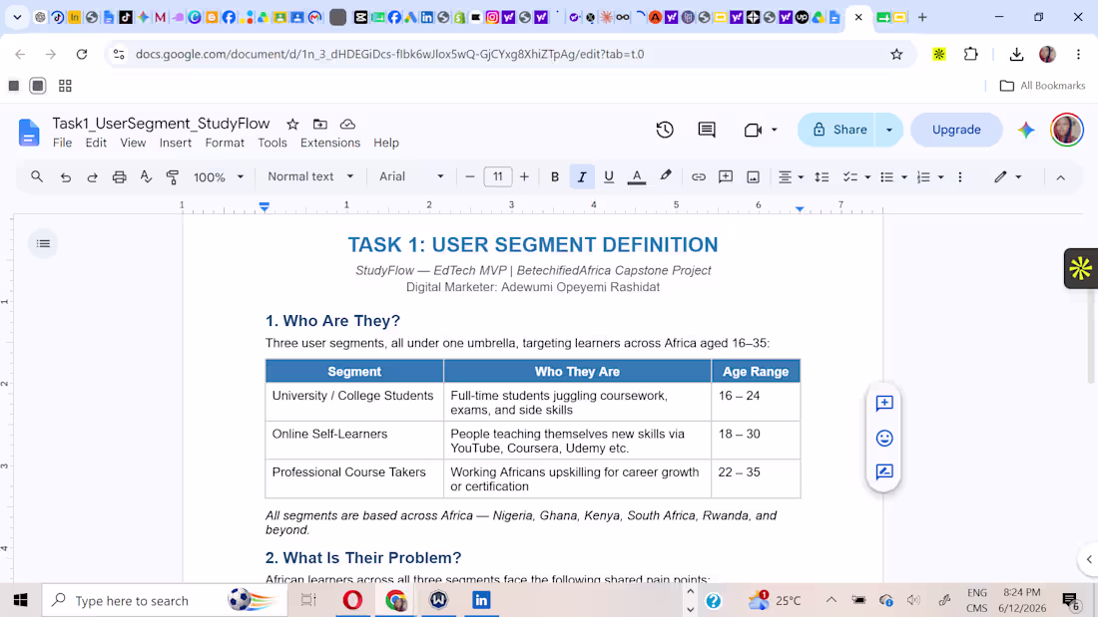Select the font size field

(x=498, y=176)
